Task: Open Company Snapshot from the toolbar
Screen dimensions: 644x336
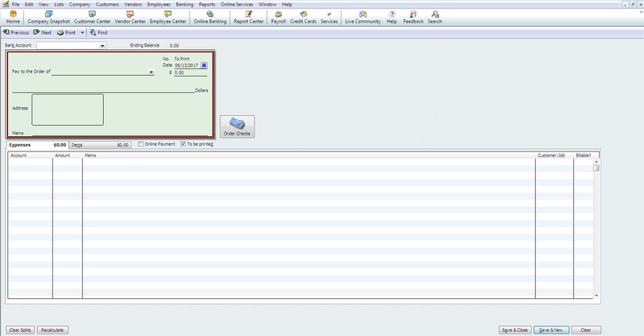Action: 49,17
